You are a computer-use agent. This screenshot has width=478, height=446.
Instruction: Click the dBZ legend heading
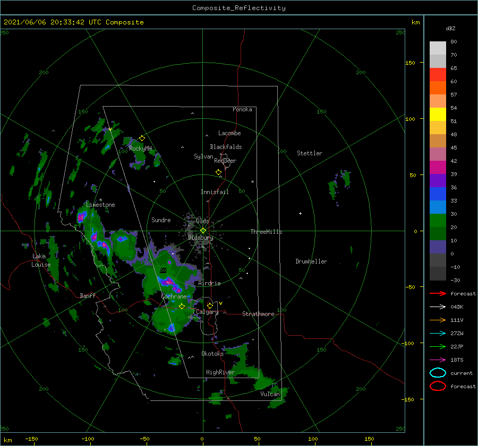pos(450,28)
